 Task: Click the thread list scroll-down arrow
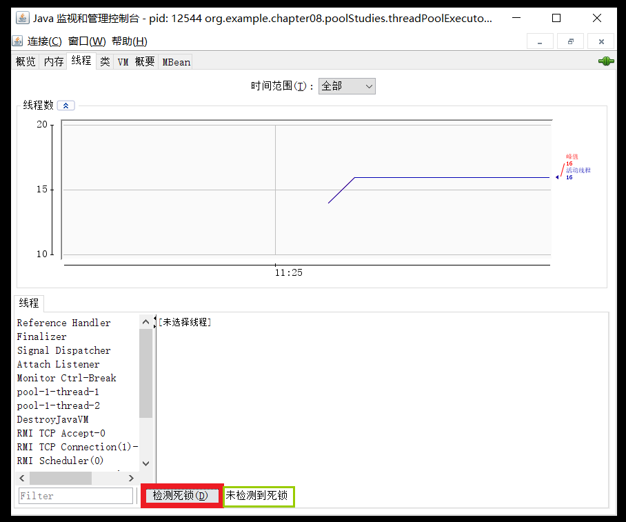tap(145, 463)
